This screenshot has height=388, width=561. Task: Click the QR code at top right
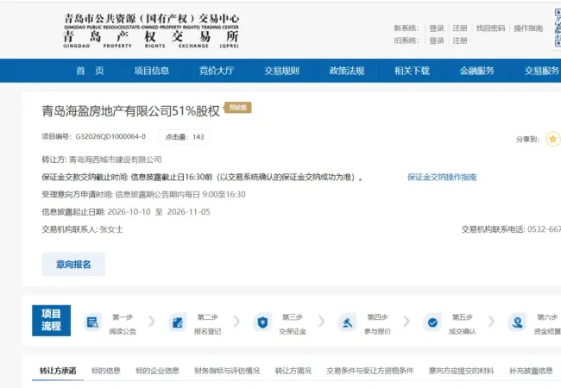click(558, 28)
